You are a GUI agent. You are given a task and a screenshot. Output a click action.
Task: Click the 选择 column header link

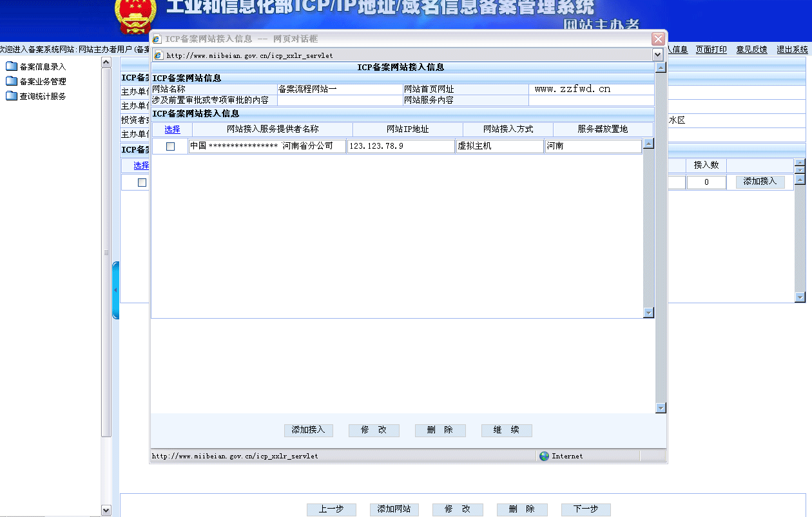tap(171, 129)
